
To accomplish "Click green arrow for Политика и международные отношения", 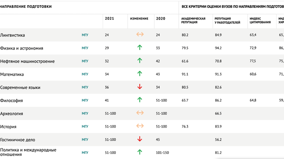I will (140, 152).
